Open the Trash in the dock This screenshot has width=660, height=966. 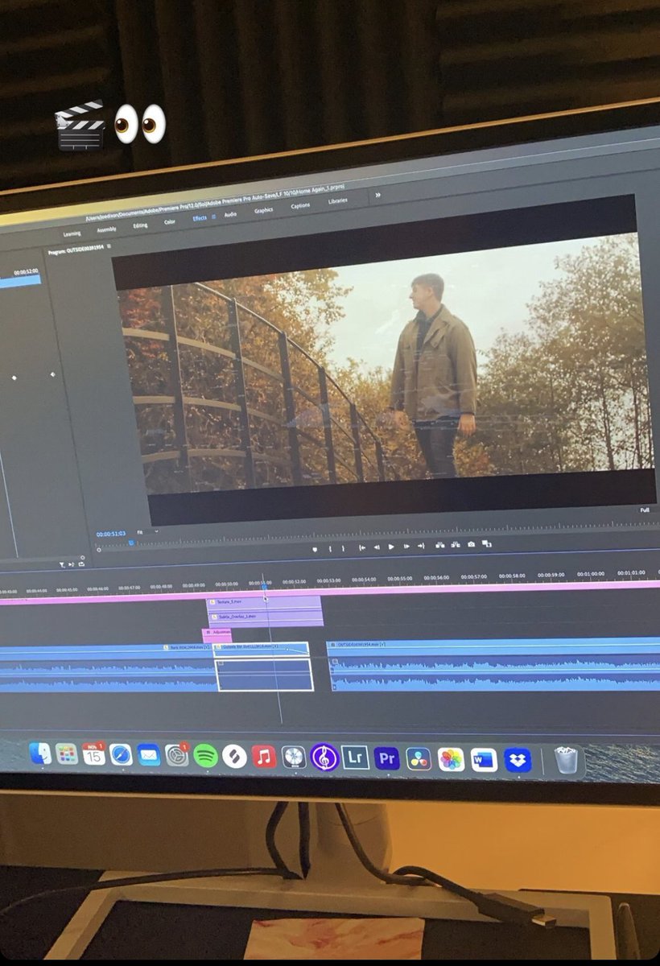(567, 760)
